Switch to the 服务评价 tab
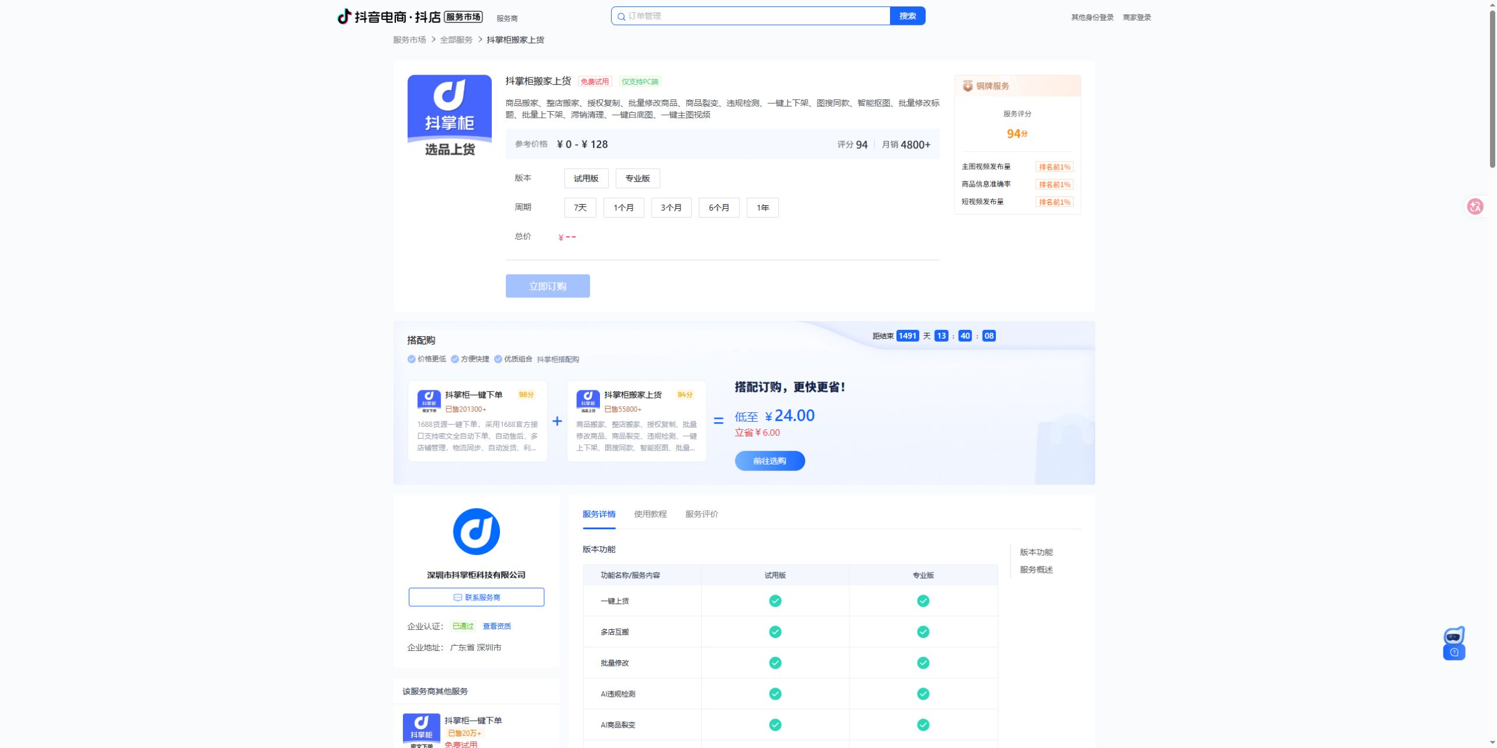This screenshot has height=748, width=1497. (x=701, y=514)
